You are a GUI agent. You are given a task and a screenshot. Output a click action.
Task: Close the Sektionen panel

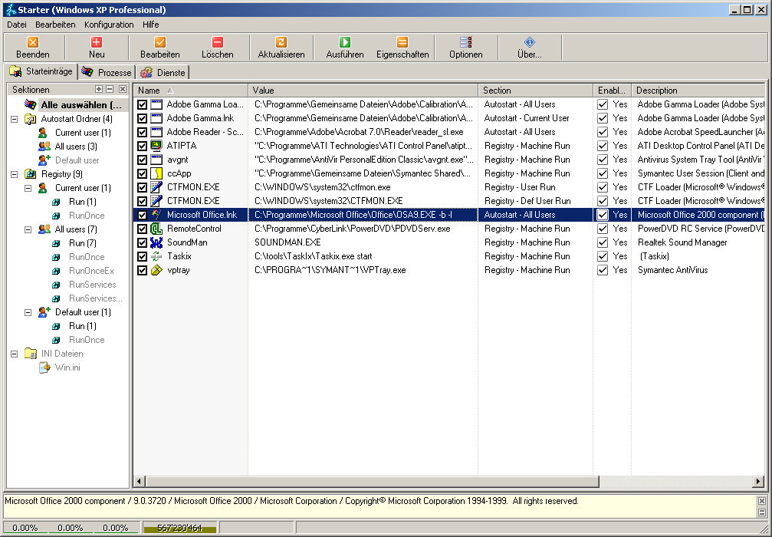tap(123, 89)
